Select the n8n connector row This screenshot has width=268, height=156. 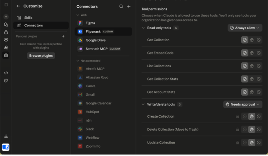(103, 120)
